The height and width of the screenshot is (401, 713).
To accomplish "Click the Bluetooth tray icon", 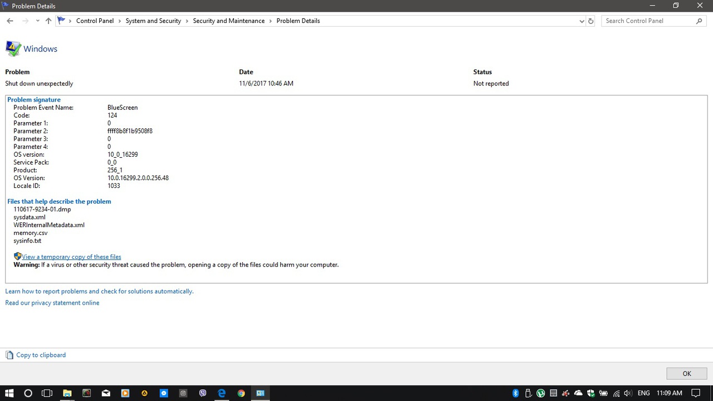I will pyautogui.click(x=515, y=393).
